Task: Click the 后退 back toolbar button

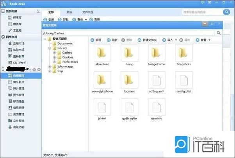Action: 96,40
